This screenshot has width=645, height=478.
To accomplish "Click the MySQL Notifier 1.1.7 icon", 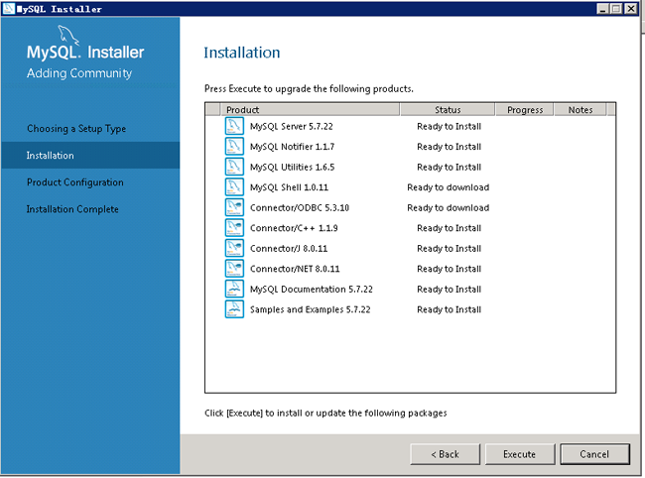I will coord(234,147).
